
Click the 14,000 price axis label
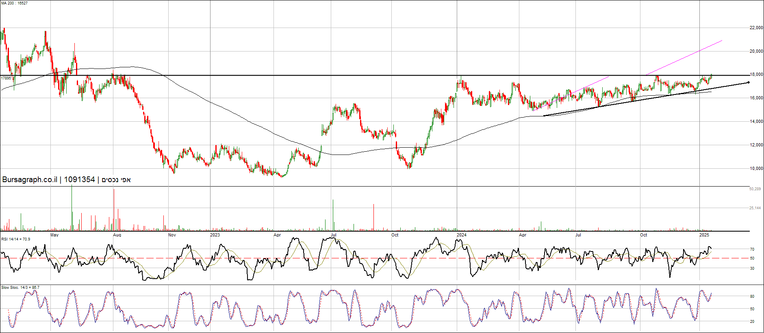coord(756,122)
